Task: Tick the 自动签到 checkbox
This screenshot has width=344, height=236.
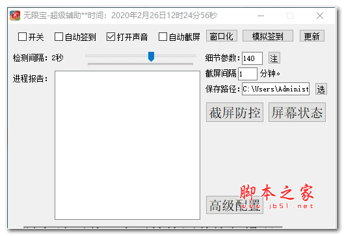Action: 59,37
